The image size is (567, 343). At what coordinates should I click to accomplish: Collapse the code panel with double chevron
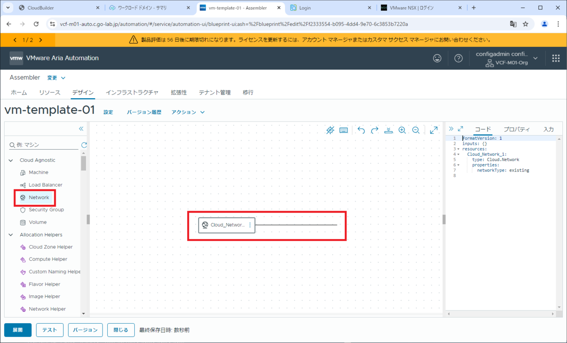click(x=451, y=129)
